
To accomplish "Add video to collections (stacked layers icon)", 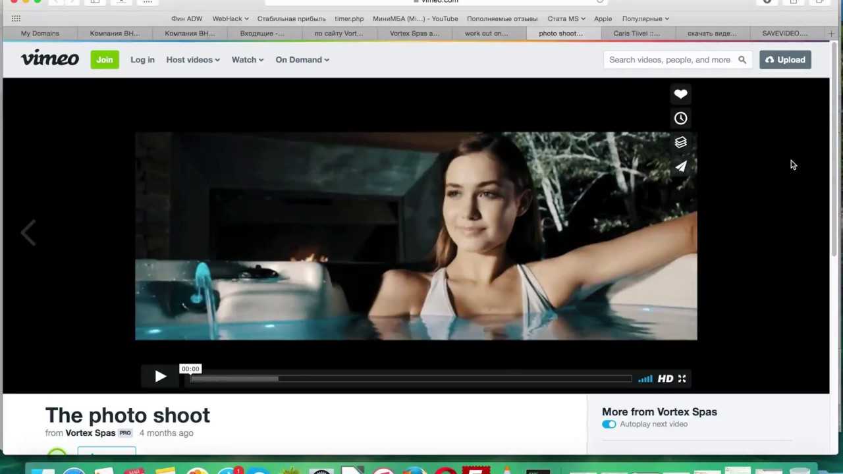I will coord(680,142).
